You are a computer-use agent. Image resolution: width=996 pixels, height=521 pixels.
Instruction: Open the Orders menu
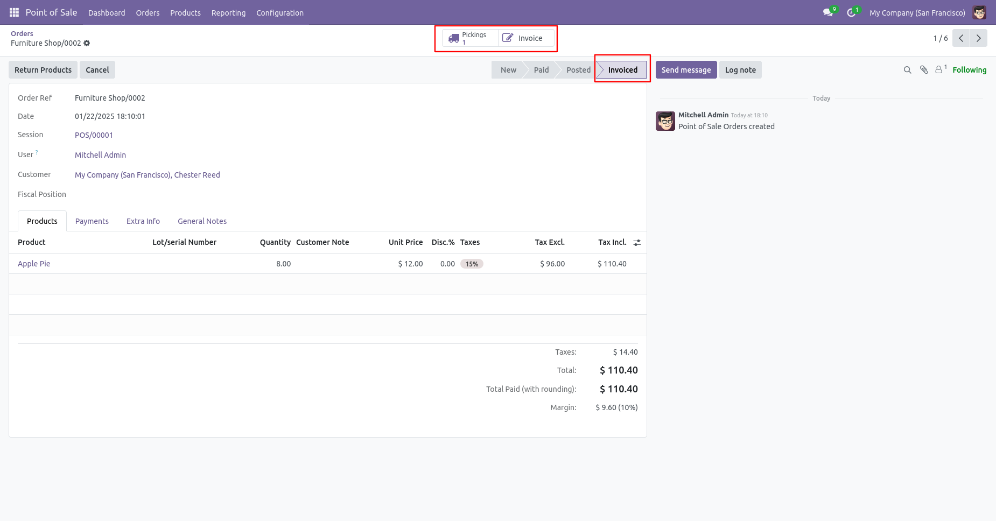(148, 13)
